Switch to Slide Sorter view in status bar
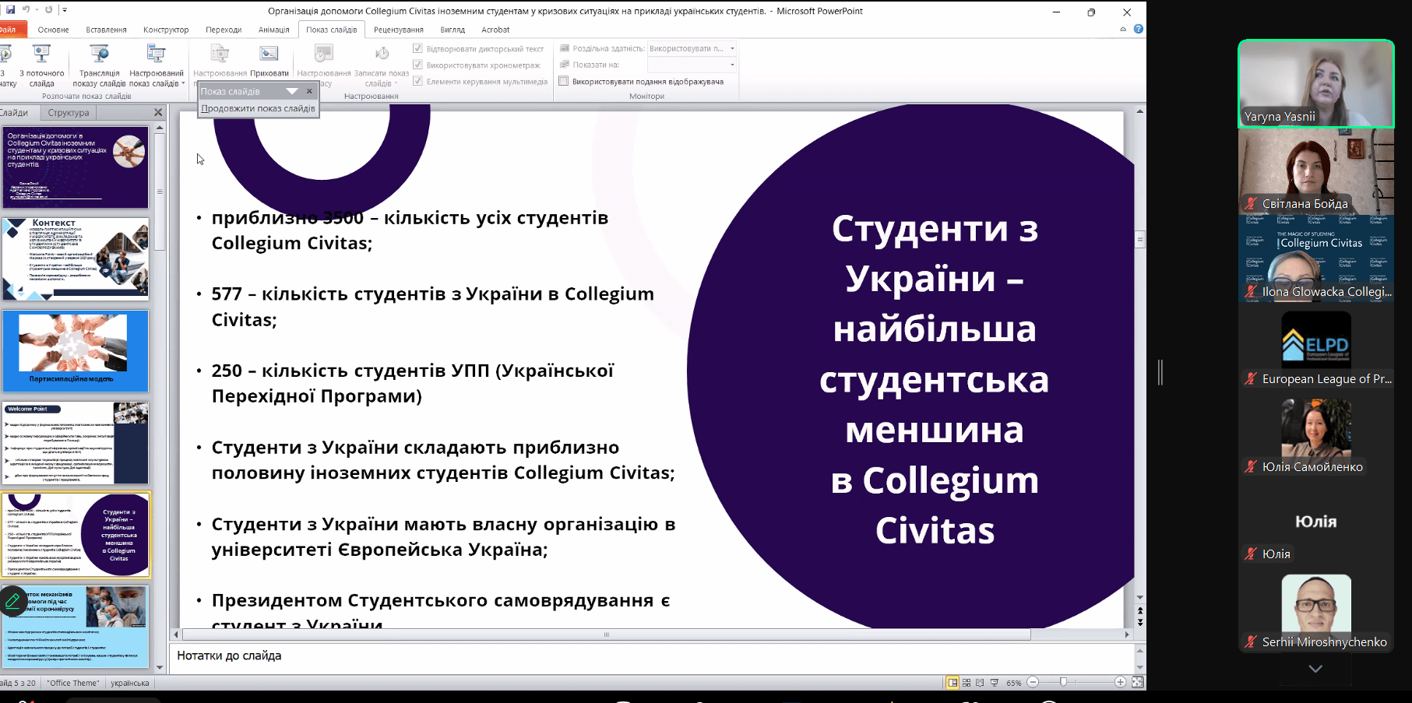This screenshot has width=1412, height=703. pos(967,683)
